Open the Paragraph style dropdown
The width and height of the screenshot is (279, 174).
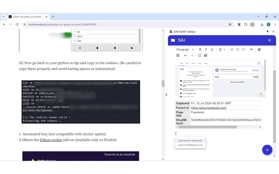tap(185, 49)
